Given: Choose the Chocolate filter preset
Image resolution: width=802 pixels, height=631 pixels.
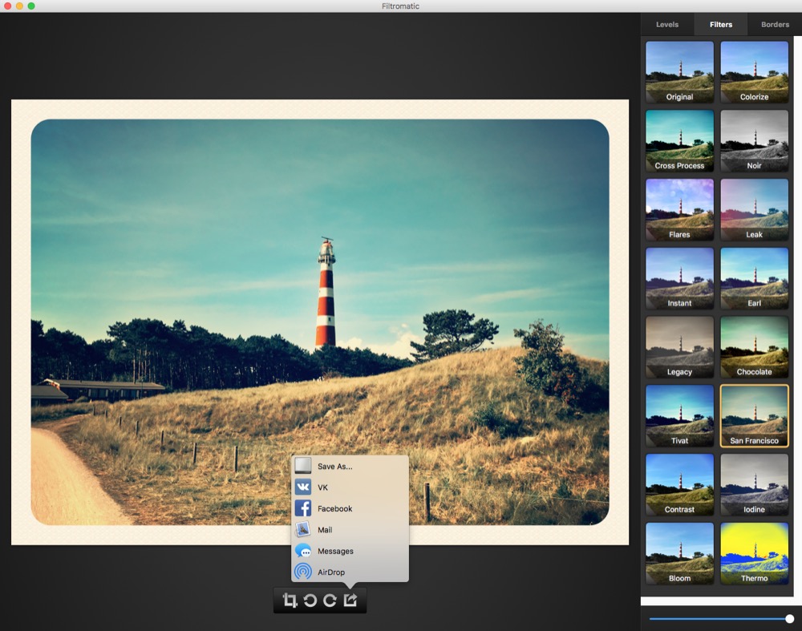Looking at the screenshot, I should 754,346.
